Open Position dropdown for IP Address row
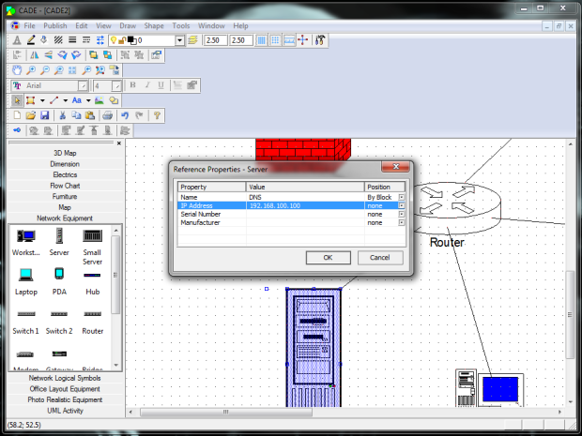Viewport: 582px width, 436px height. click(x=402, y=205)
